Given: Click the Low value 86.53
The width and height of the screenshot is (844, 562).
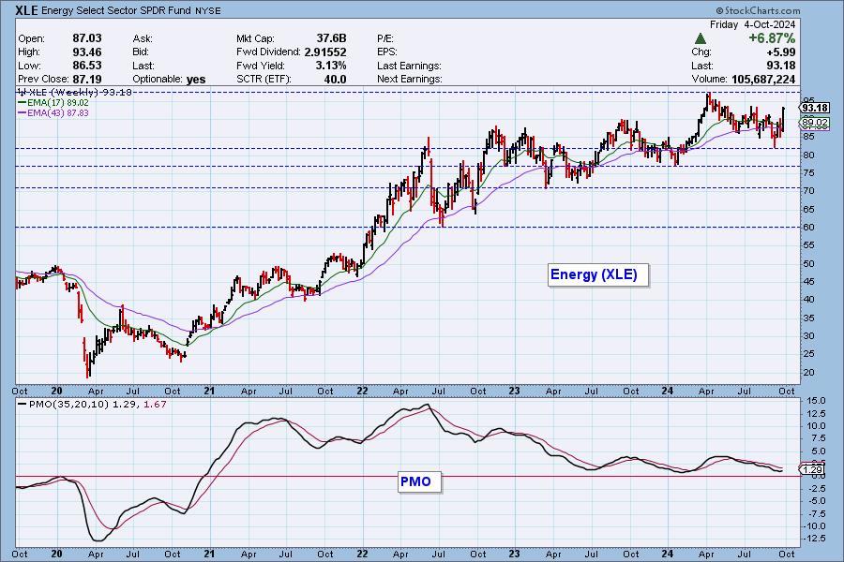Looking at the screenshot, I should click(x=87, y=66).
